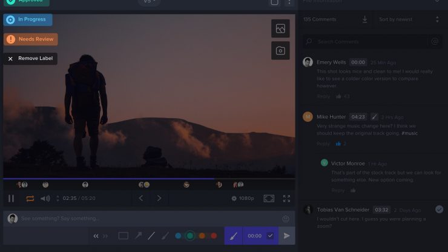This screenshot has width=448, height=252.
Task: Adjust the playback speed stepper arrows
Action: [58, 198]
